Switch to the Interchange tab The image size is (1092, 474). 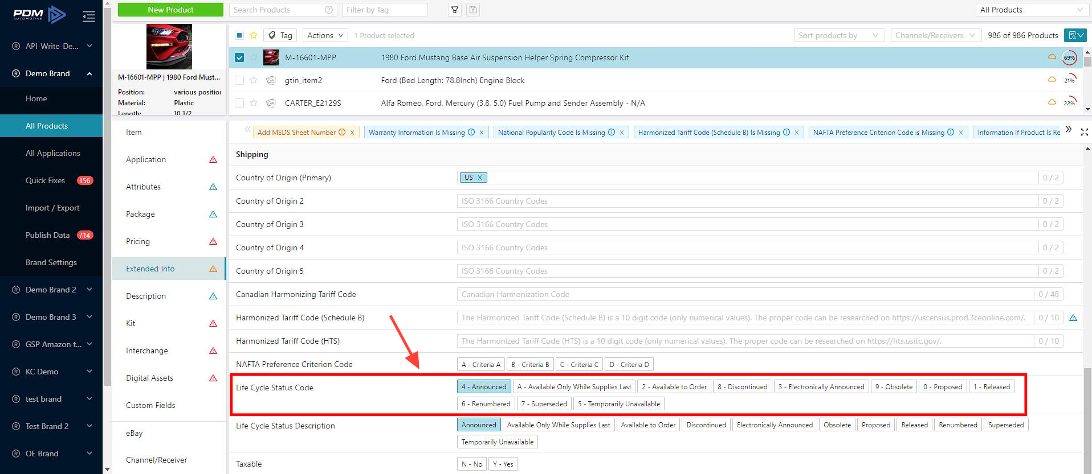[x=169, y=351]
